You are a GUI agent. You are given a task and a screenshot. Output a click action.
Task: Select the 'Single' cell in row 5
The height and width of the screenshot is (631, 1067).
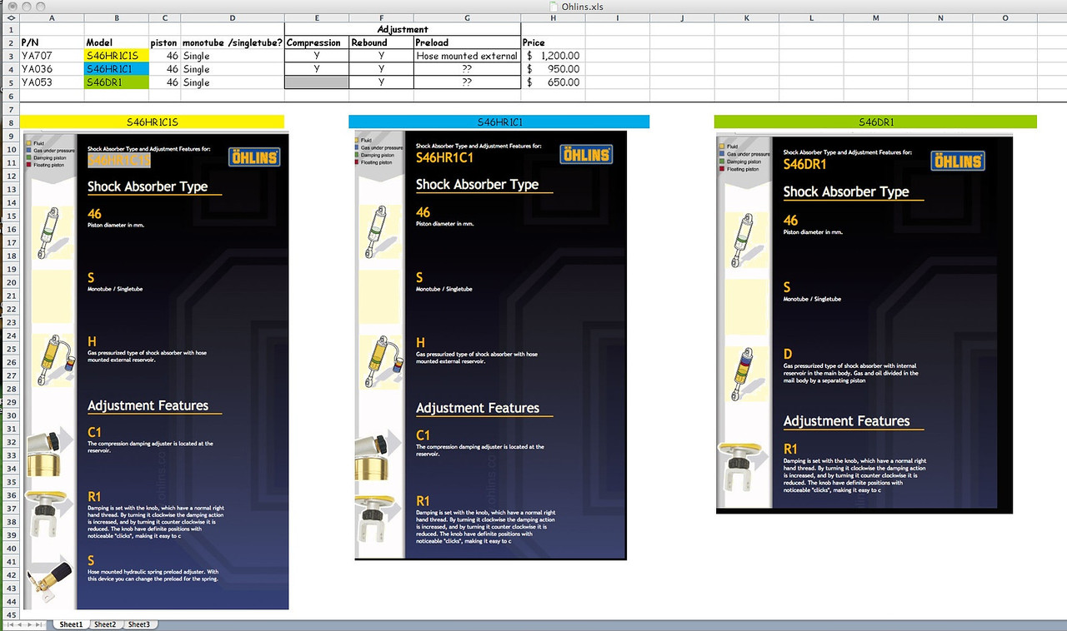(233, 82)
